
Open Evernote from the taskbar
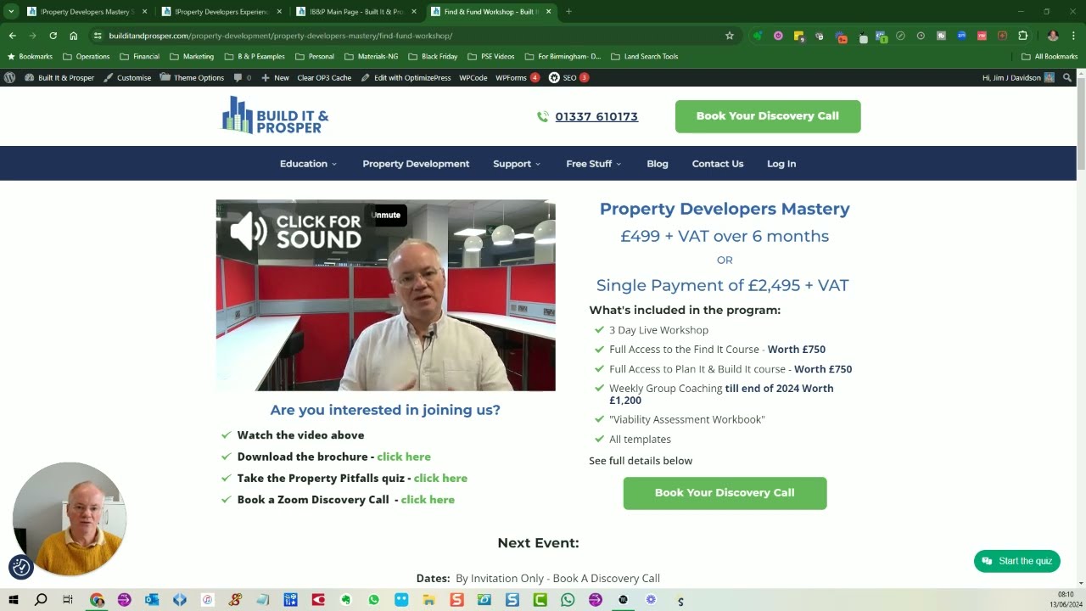[346, 600]
